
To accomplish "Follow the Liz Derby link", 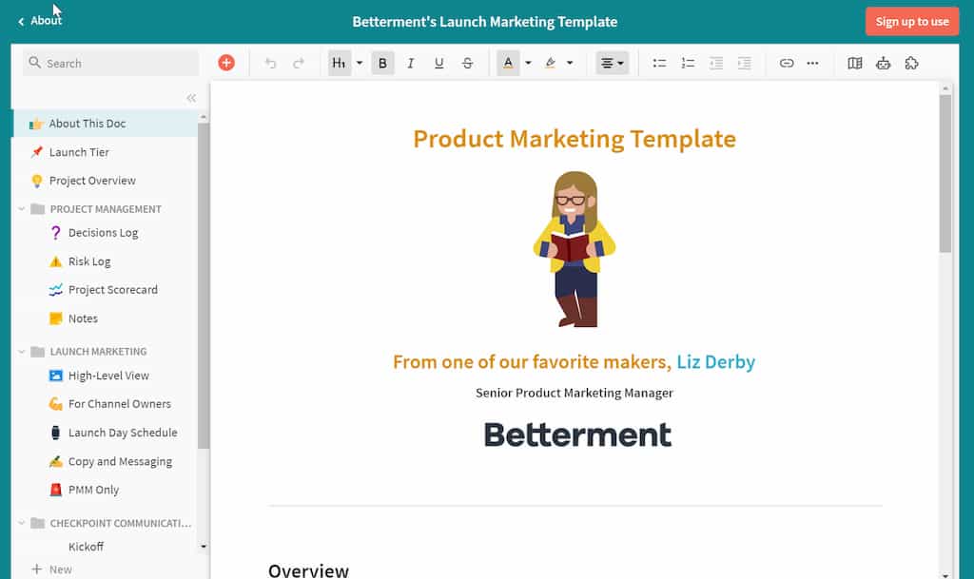I will (x=715, y=362).
